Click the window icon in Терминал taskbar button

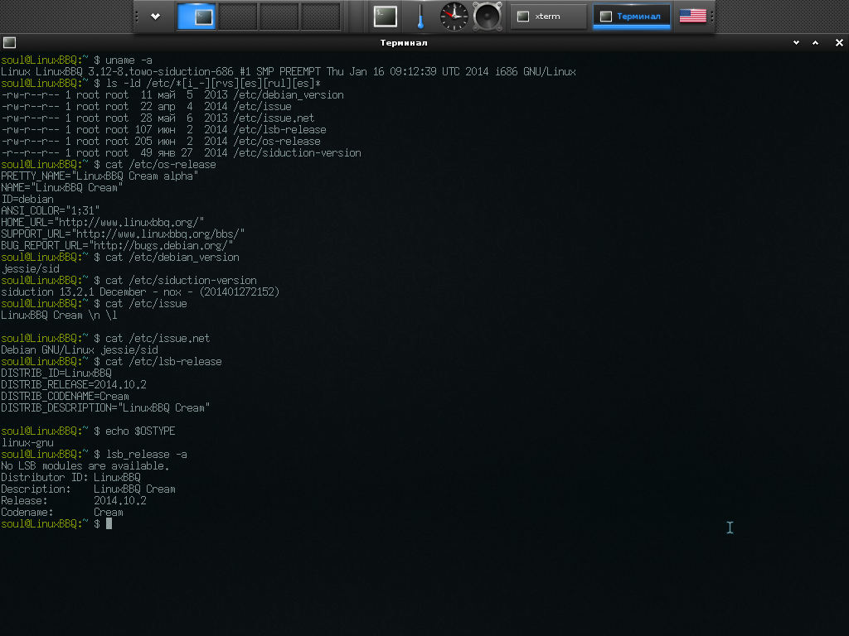pyautogui.click(x=606, y=17)
